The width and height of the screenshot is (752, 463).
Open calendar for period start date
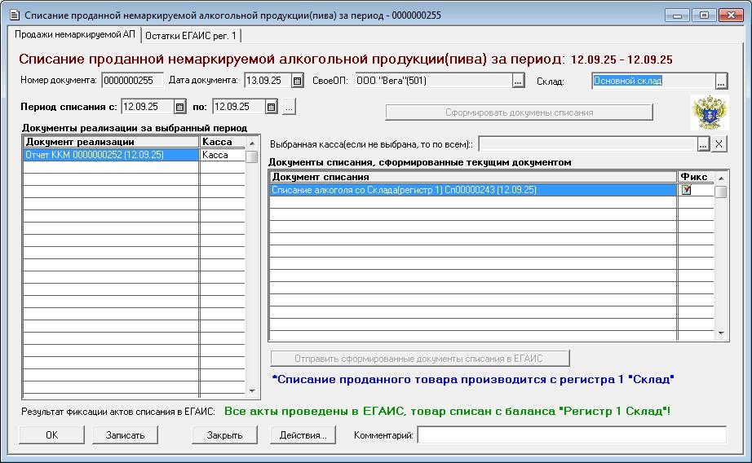(x=179, y=107)
